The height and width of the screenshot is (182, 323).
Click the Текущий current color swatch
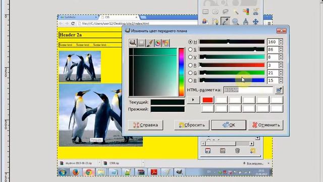click(x=168, y=102)
